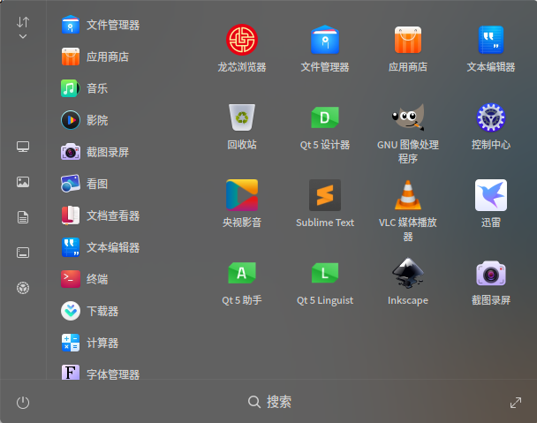Open the computer shortcut in the left sidebar

[x=23, y=147]
